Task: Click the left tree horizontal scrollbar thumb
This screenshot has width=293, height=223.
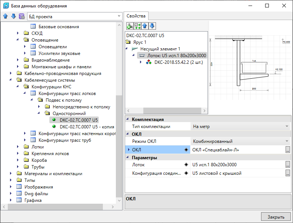Action: point(55,207)
